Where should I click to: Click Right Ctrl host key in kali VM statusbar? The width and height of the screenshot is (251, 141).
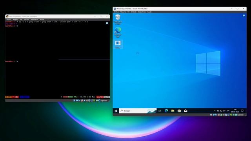(x=104, y=101)
